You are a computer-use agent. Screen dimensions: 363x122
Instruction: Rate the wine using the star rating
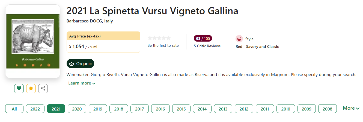(159, 38)
